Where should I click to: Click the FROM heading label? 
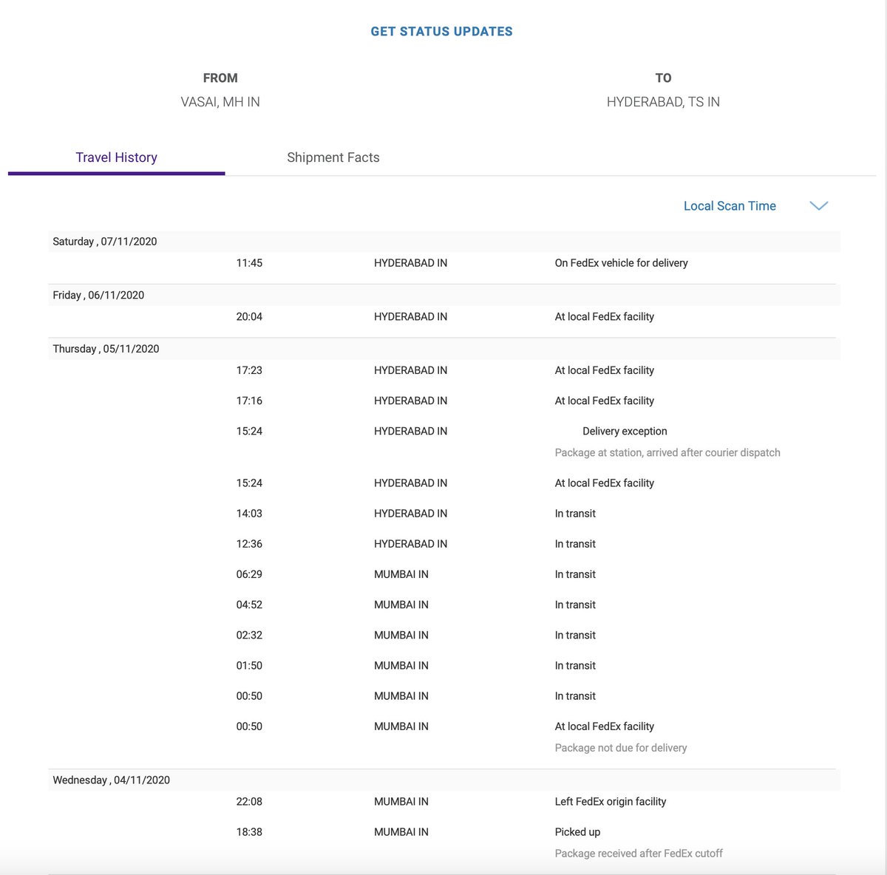click(220, 78)
